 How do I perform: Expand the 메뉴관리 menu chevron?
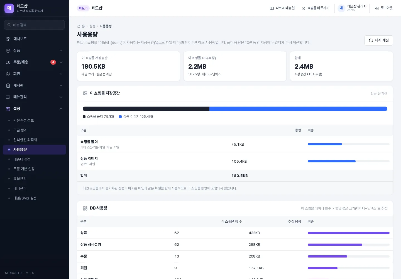point(61,97)
